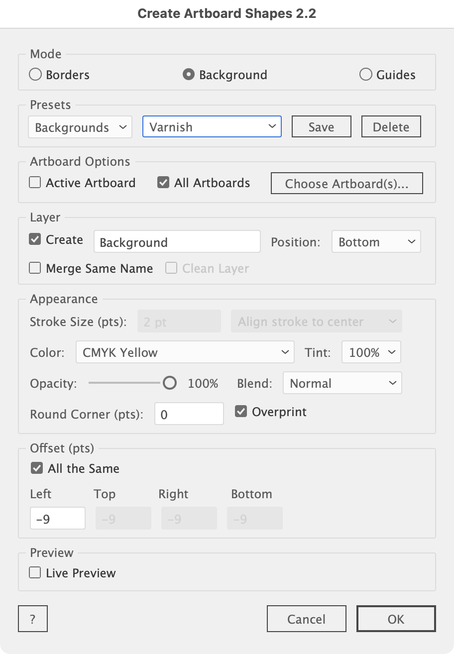Toggle the Merge Same Name checkbox
The image size is (454, 654).
[x=35, y=268]
